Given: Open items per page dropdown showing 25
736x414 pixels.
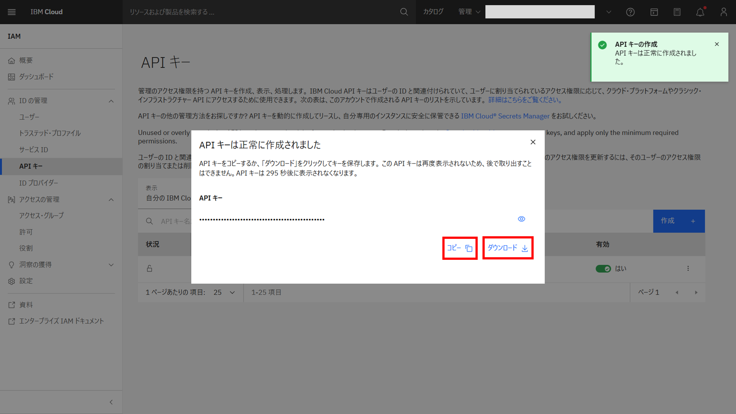Looking at the screenshot, I should pos(224,292).
